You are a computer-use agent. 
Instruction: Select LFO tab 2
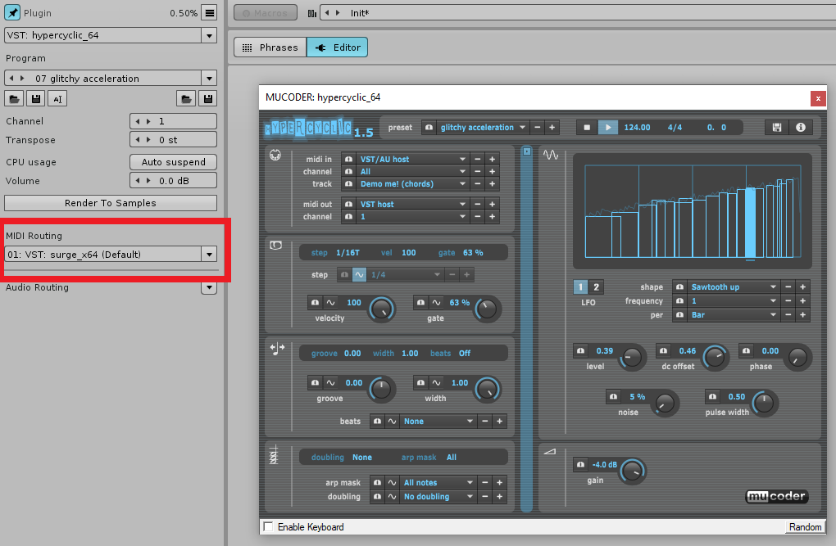596,287
